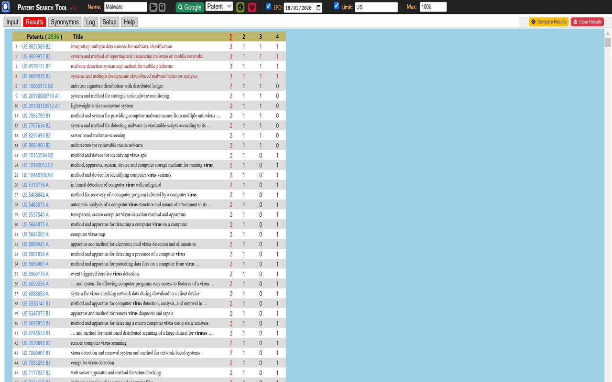This screenshot has height=382, width=612.
Task: Open saved search with folder icon
Action: tap(153, 7)
